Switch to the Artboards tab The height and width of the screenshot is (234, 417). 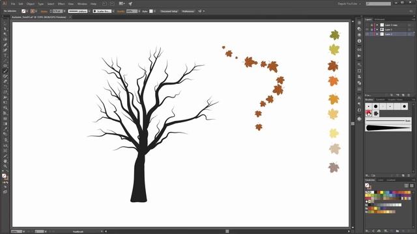379,19
